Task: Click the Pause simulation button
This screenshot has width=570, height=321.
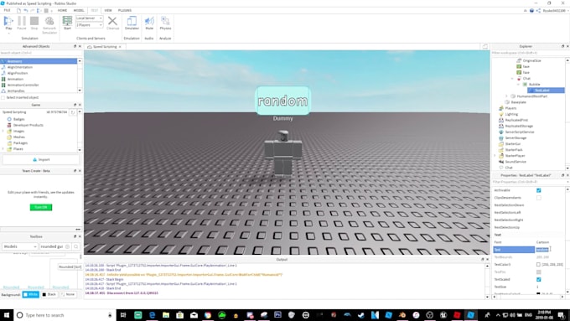Action: (22, 23)
